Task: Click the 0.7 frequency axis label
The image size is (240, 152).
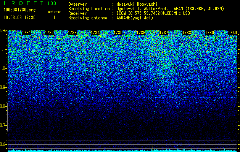Action: pyautogui.click(x=3, y=125)
